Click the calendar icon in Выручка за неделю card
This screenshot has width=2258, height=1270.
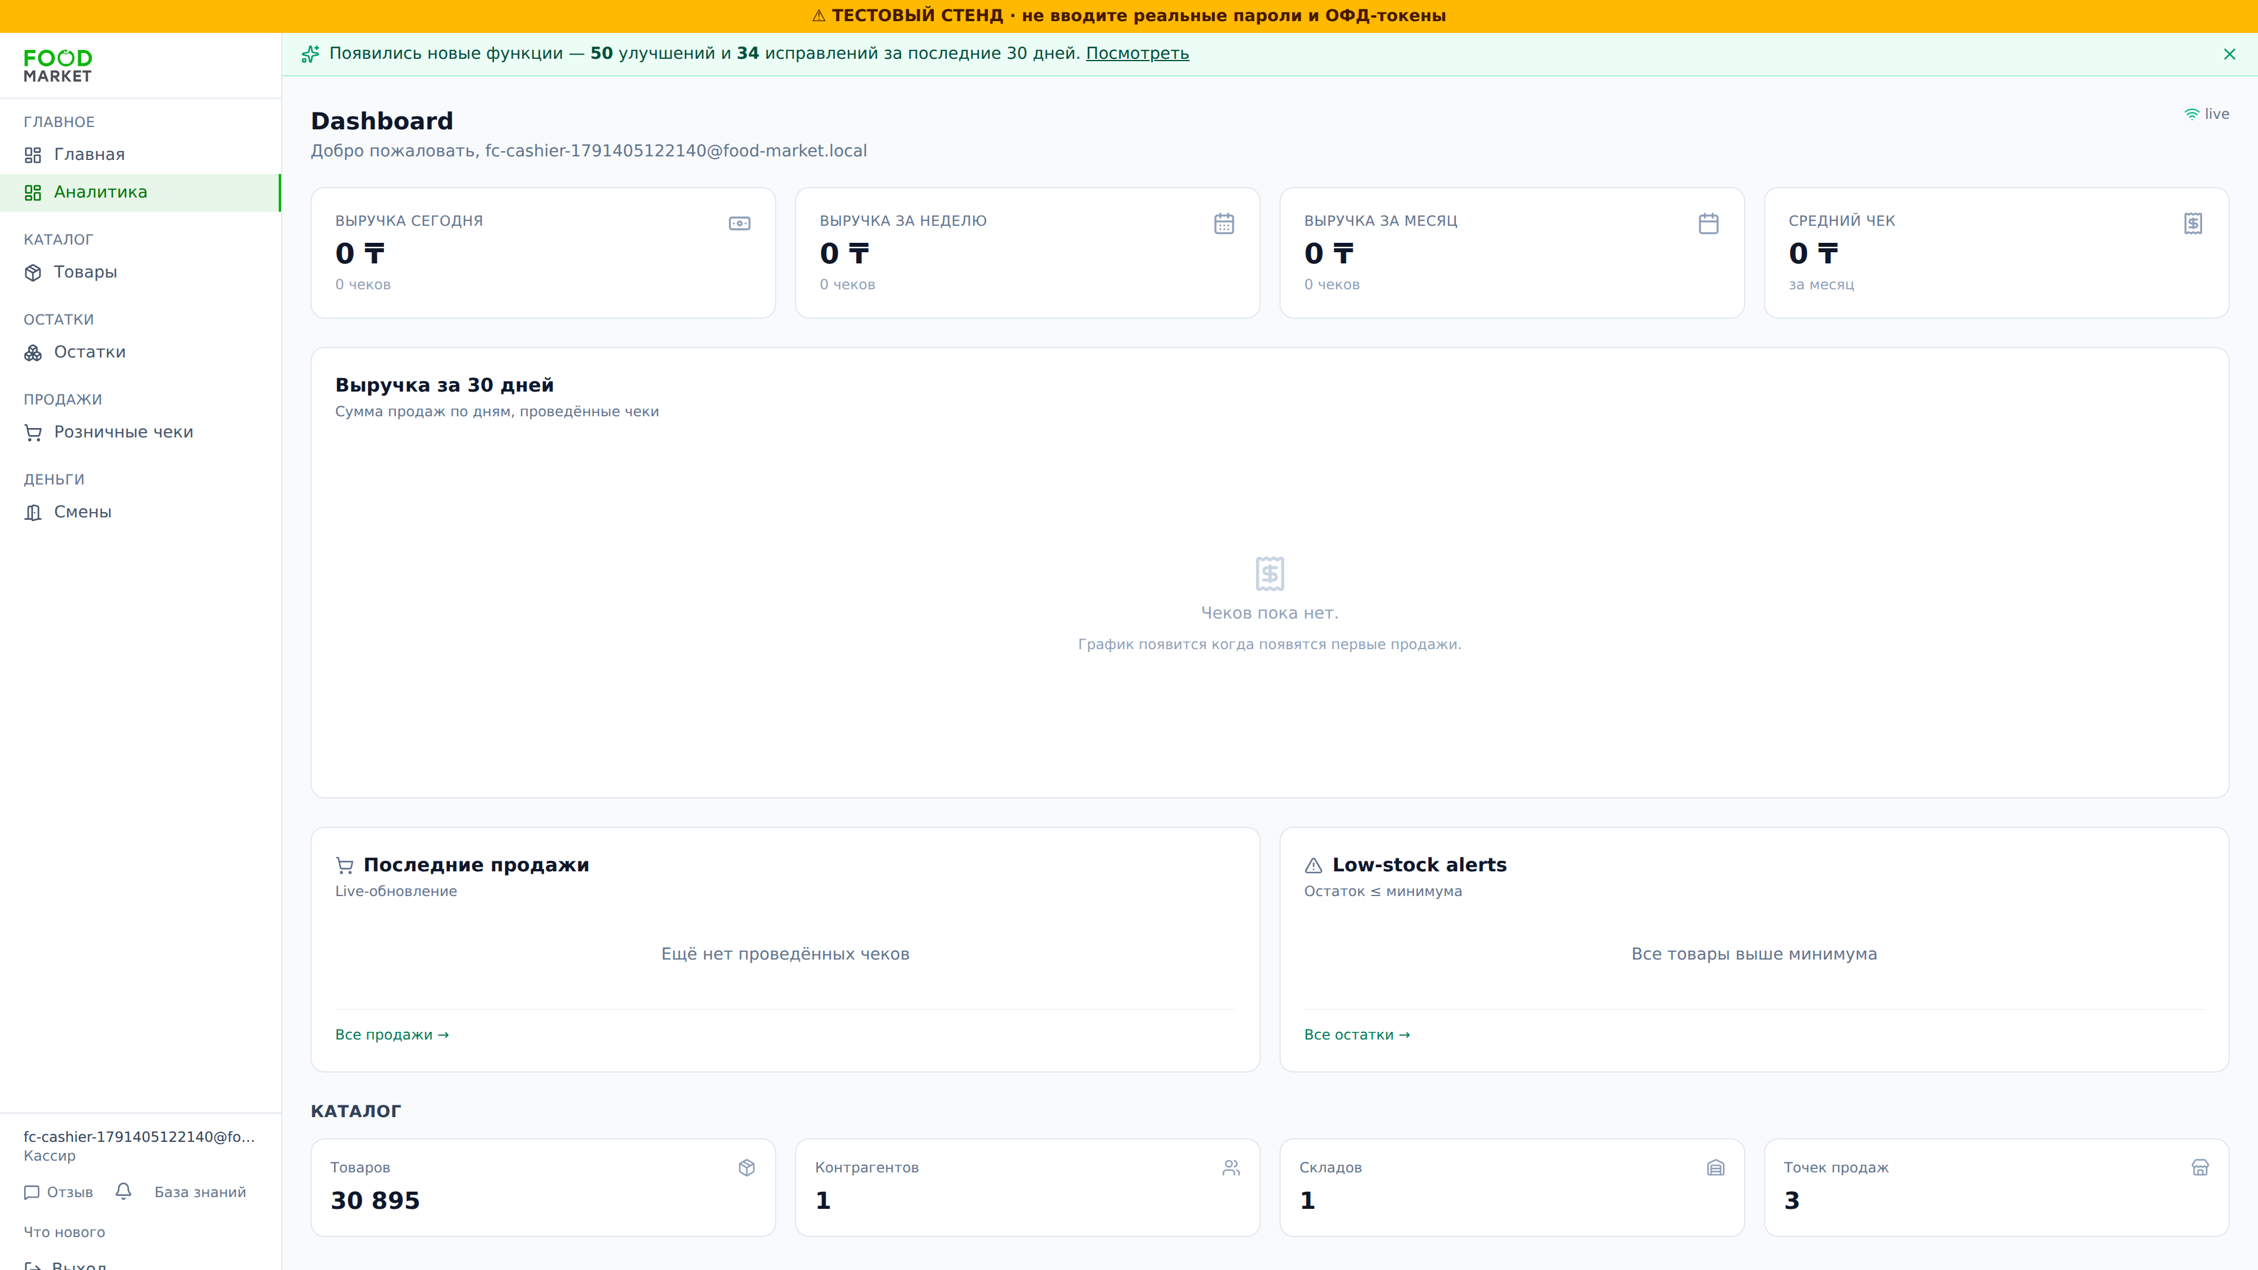click(x=1224, y=223)
